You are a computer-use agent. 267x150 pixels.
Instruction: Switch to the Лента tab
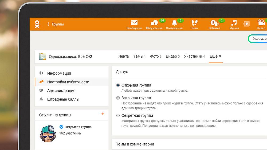coord(124,56)
